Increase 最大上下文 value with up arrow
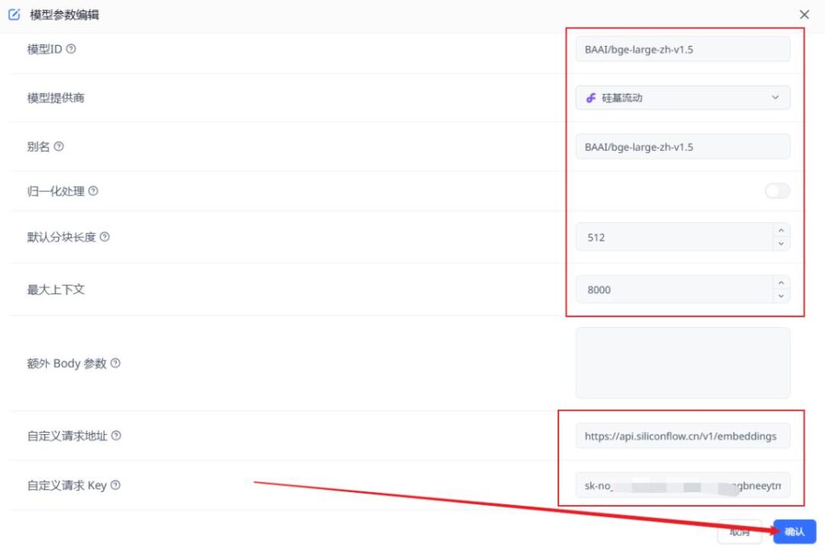Viewport: 825px width, 551px height. click(780, 283)
